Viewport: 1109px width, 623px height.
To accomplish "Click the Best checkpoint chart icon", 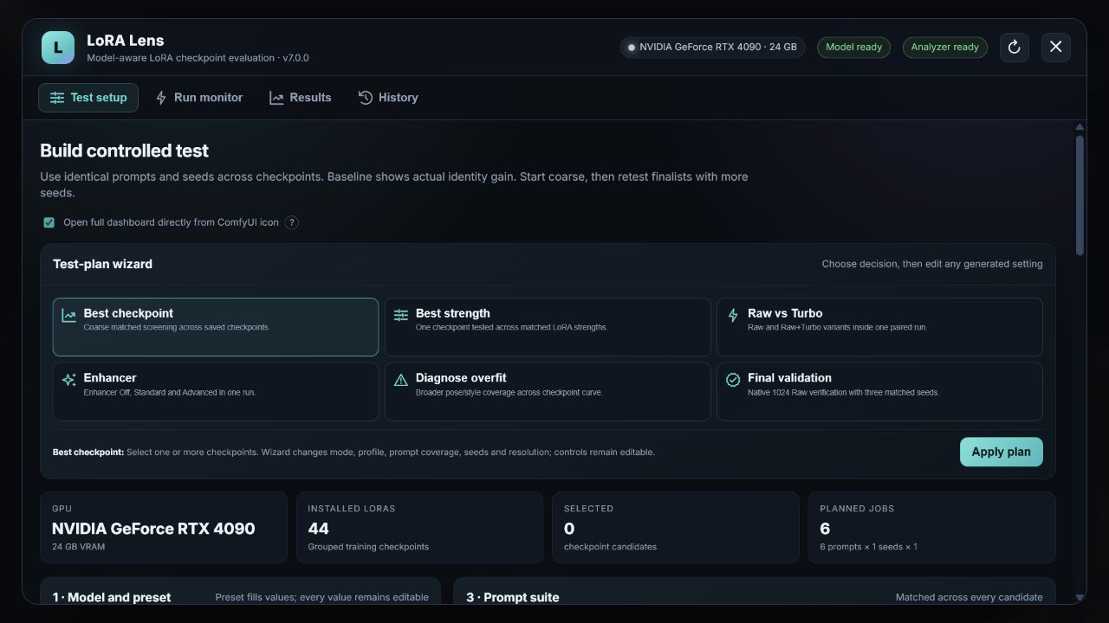I will tap(68, 315).
